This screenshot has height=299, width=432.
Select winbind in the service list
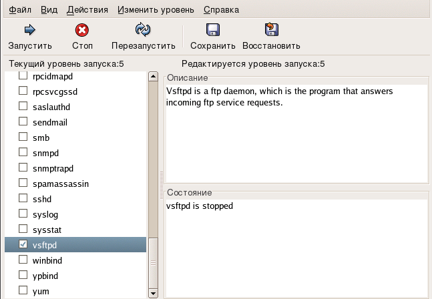tap(47, 260)
